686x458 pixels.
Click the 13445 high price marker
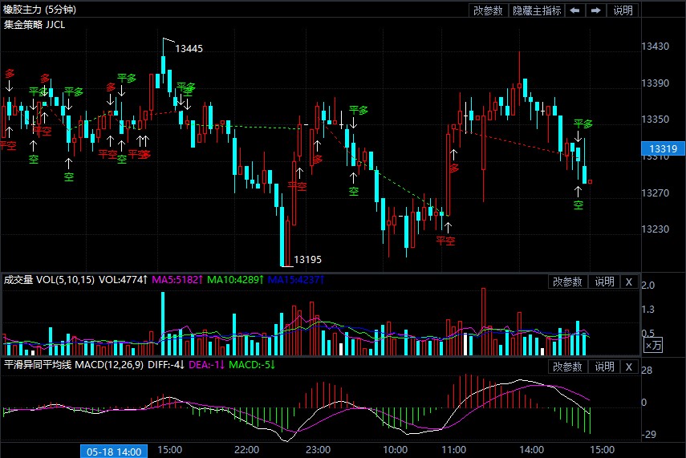coord(189,48)
